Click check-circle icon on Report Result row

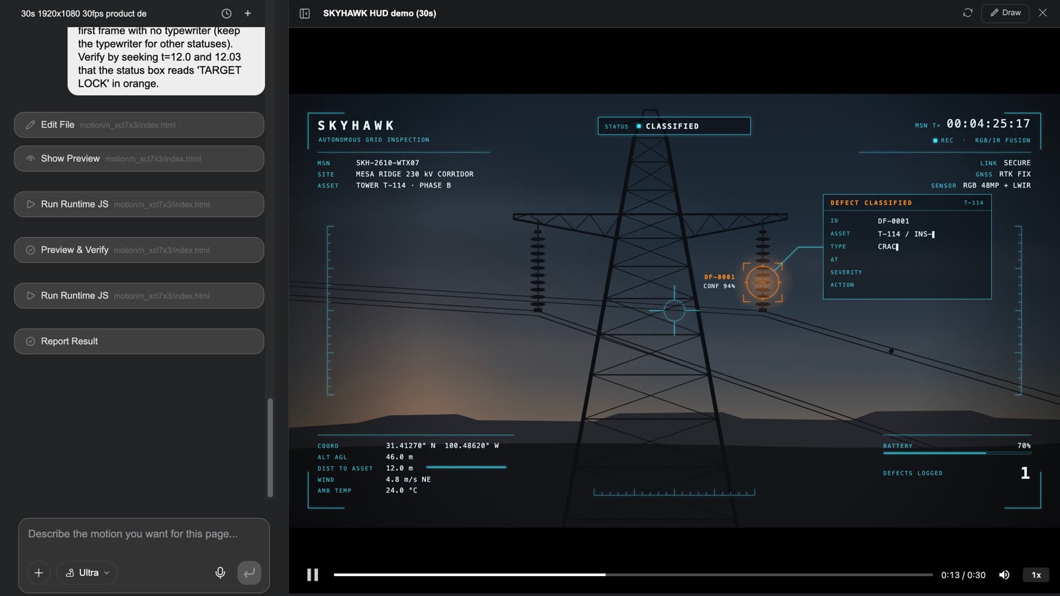click(x=30, y=341)
